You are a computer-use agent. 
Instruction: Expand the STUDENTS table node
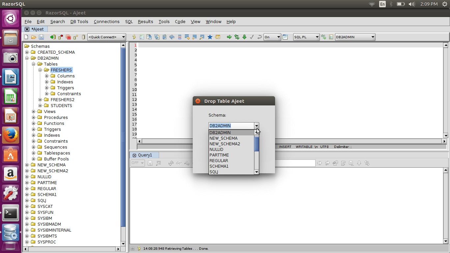40,106
